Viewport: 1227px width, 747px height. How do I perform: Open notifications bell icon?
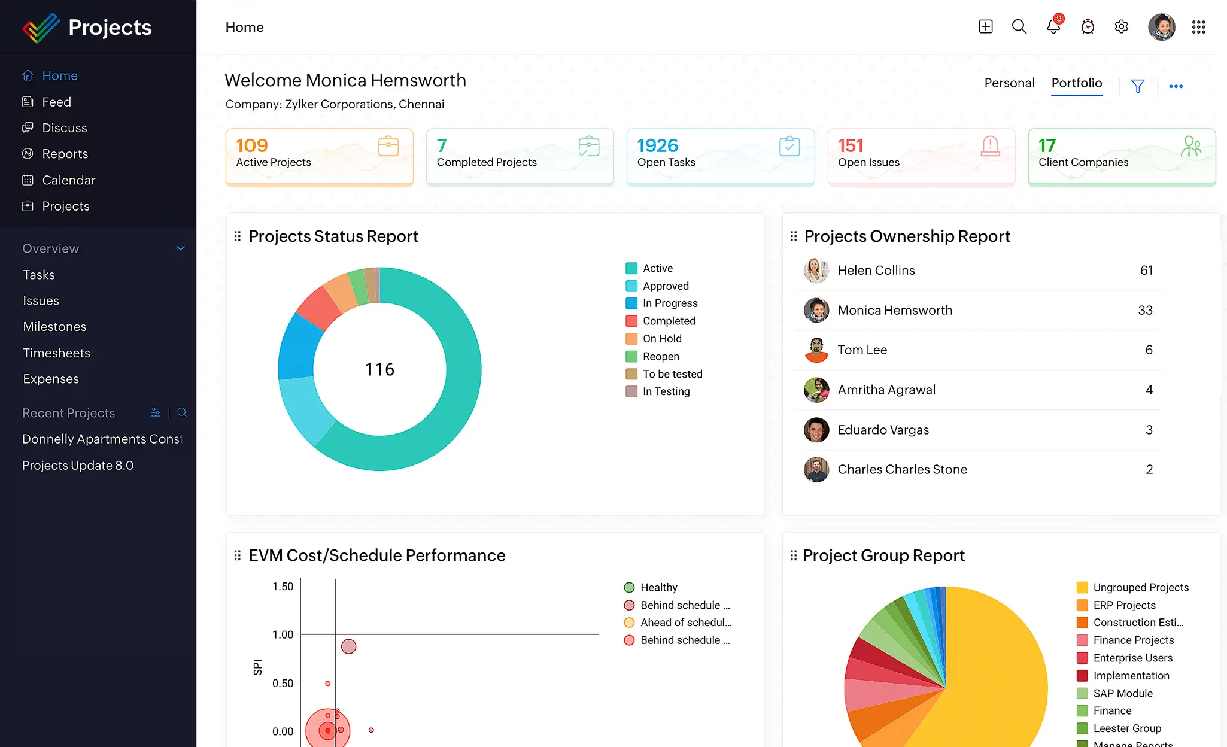coord(1053,27)
